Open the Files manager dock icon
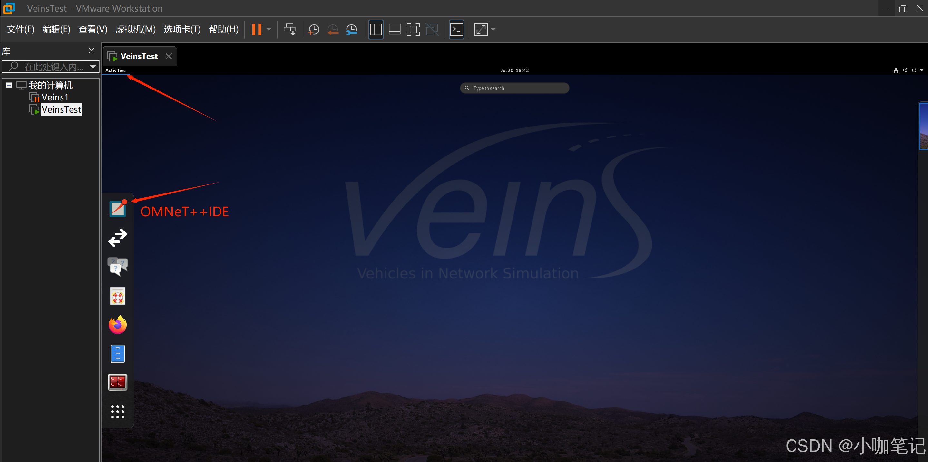Screen dimensions: 928x462 (x=117, y=354)
